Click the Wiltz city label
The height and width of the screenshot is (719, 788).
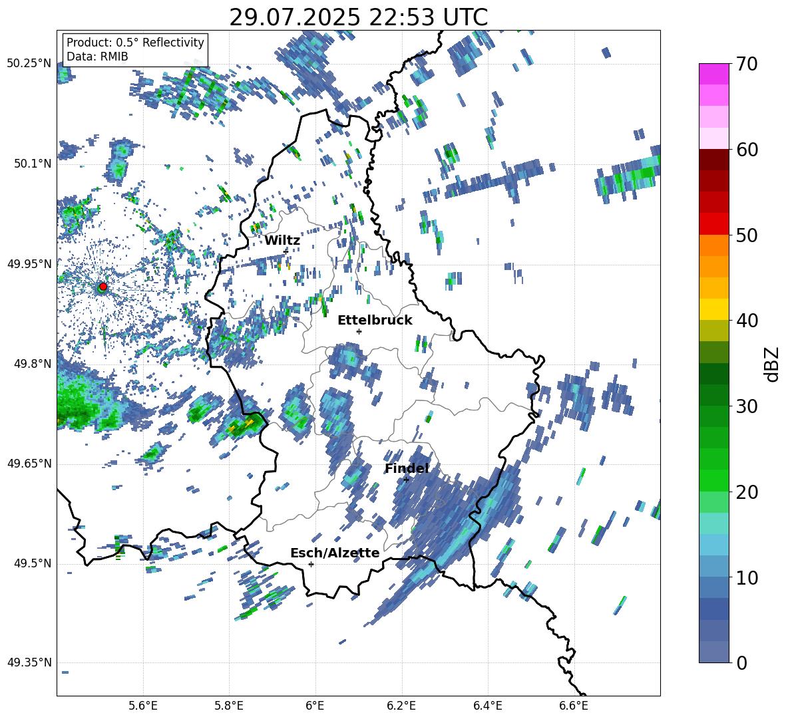tap(282, 241)
